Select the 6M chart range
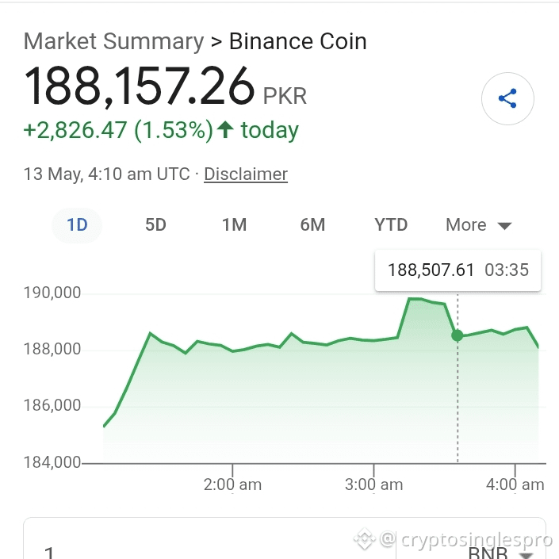The height and width of the screenshot is (559, 559). coord(312,225)
